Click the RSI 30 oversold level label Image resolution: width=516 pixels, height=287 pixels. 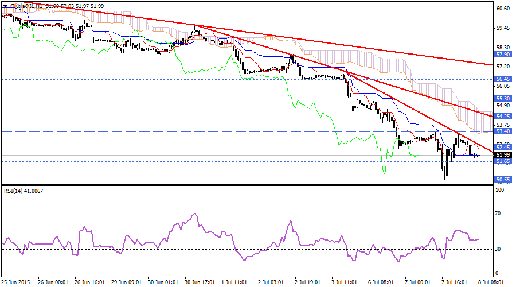coord(499,249)
